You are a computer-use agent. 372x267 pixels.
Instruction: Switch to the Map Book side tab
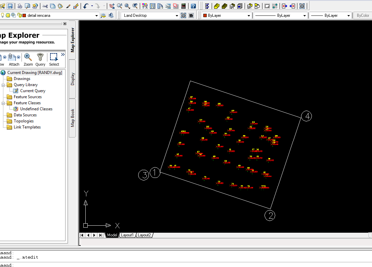[x=72, y=118]
